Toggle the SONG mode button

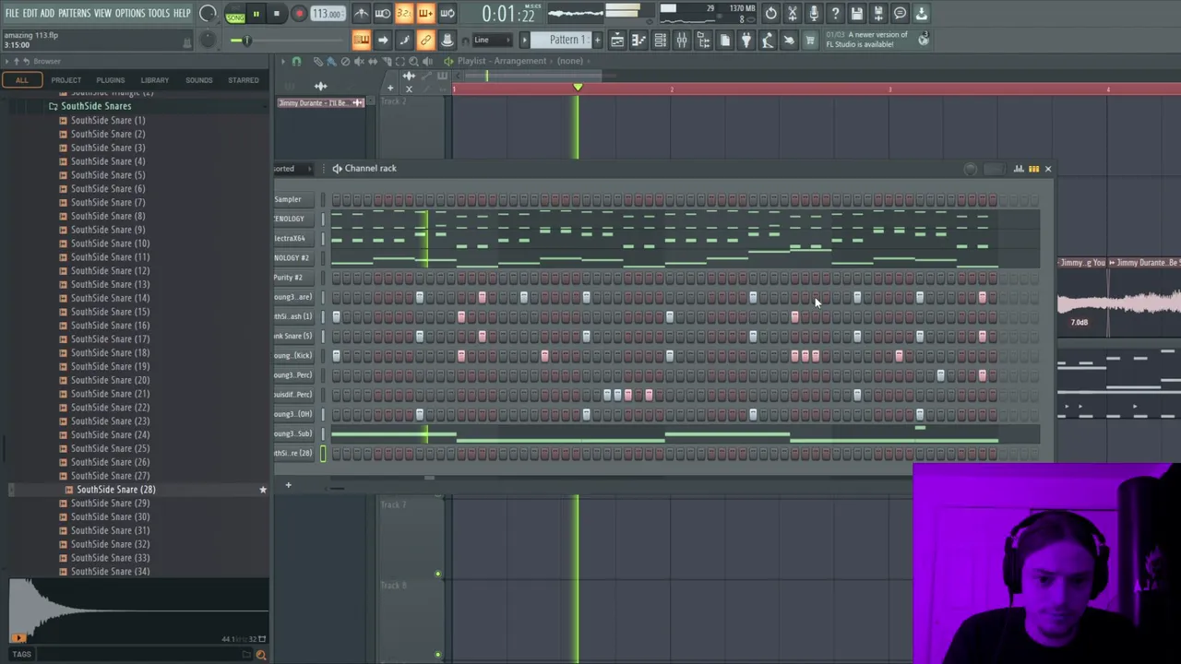point(235,18)
